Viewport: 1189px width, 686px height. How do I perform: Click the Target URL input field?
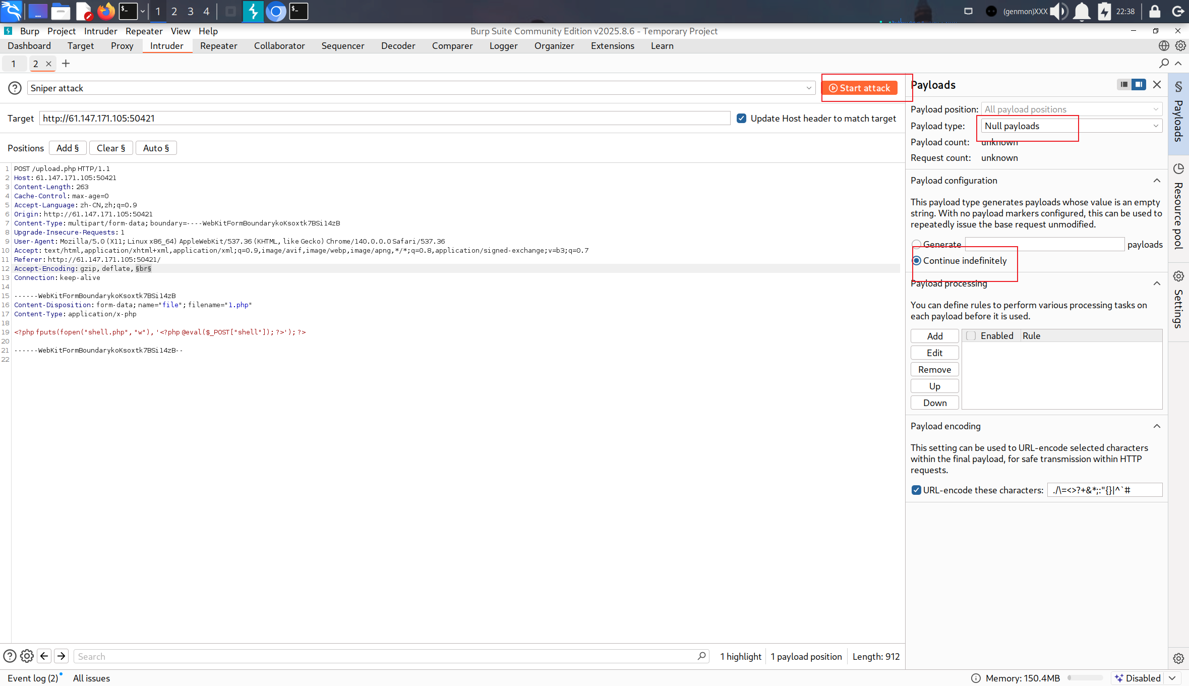[384, 119]
